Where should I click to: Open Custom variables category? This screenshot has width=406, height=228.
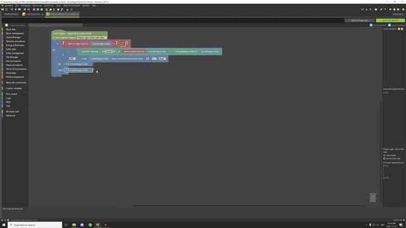[x=14, y=89]
